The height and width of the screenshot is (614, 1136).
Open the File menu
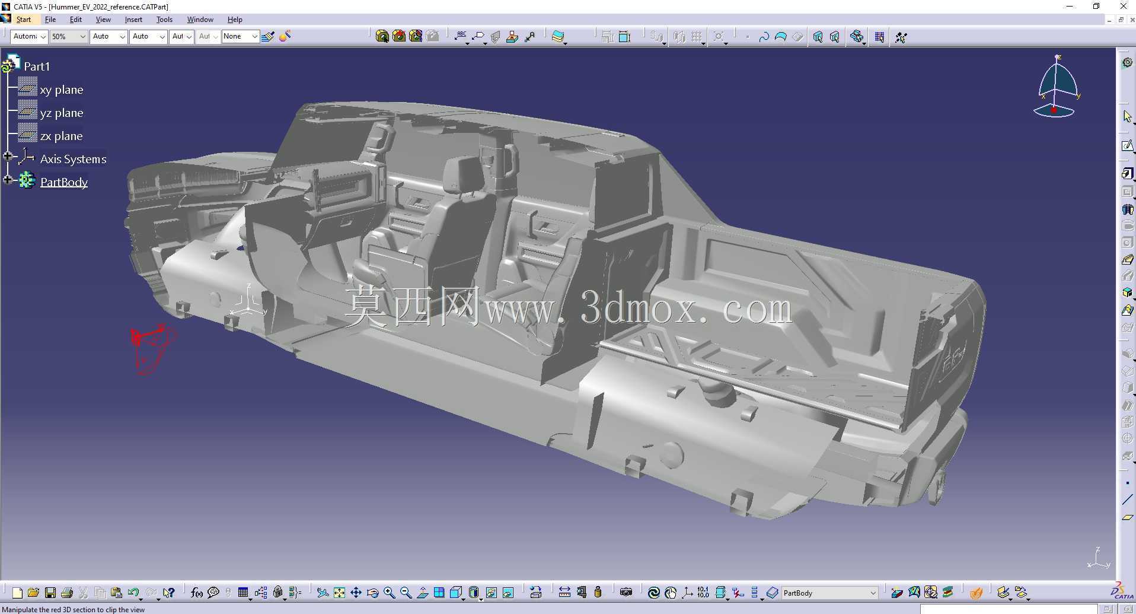pos(50,20)
